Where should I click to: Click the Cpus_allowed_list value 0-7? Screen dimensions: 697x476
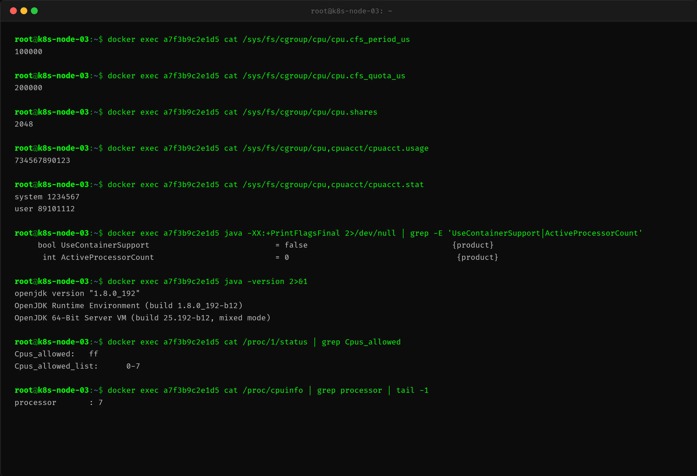point(133,366)
